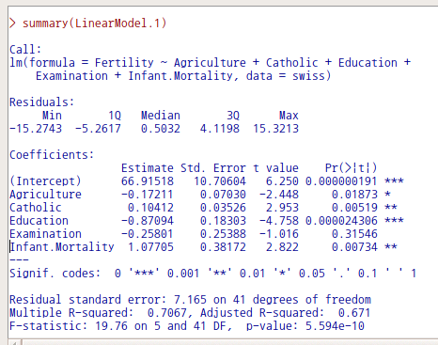Select the first quartile value -5.2617

pos(98,129)
